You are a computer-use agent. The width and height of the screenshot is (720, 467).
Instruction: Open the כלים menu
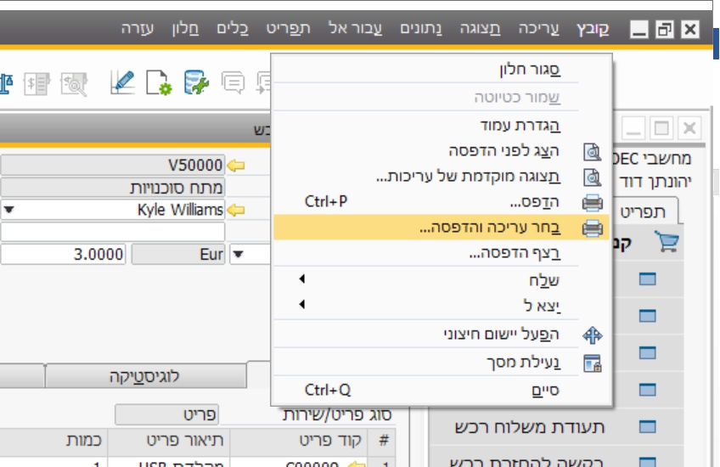coord(233,29)
